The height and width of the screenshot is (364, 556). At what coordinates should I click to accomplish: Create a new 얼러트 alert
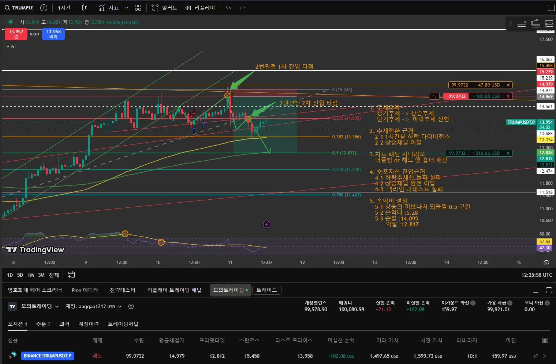(x=164, y=8)
